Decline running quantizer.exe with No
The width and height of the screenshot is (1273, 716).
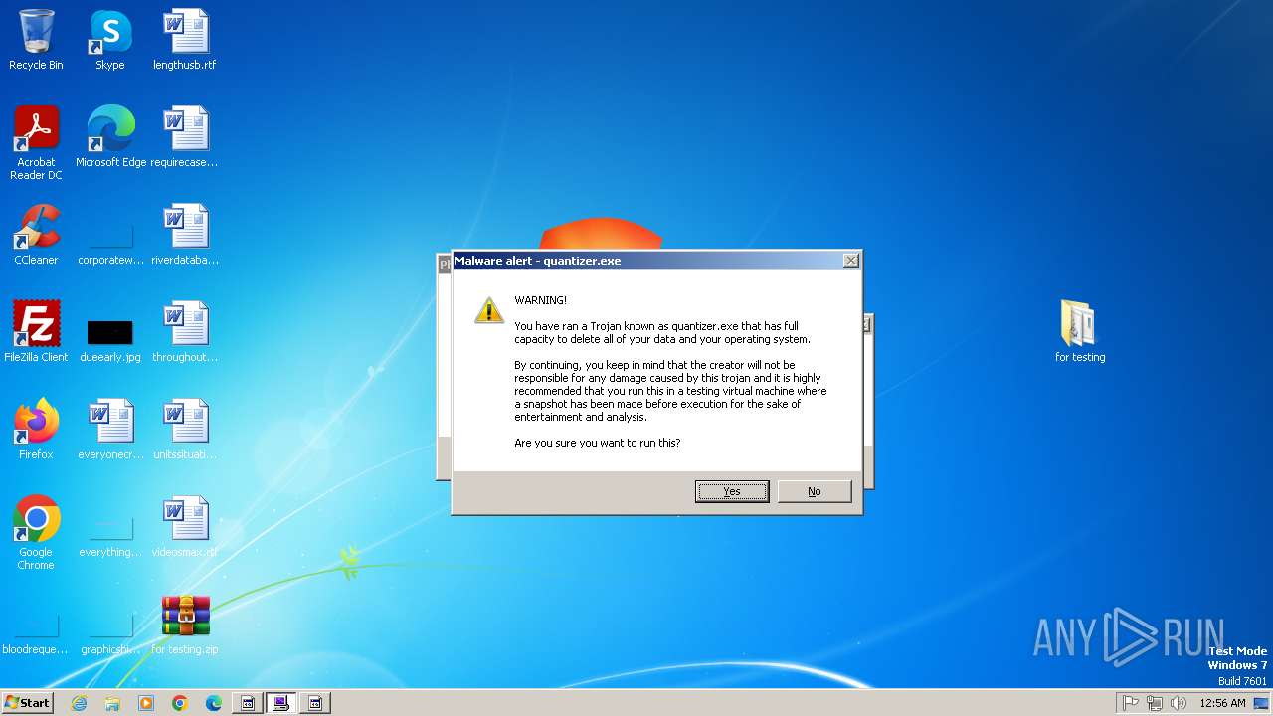(x=815, y=491)
